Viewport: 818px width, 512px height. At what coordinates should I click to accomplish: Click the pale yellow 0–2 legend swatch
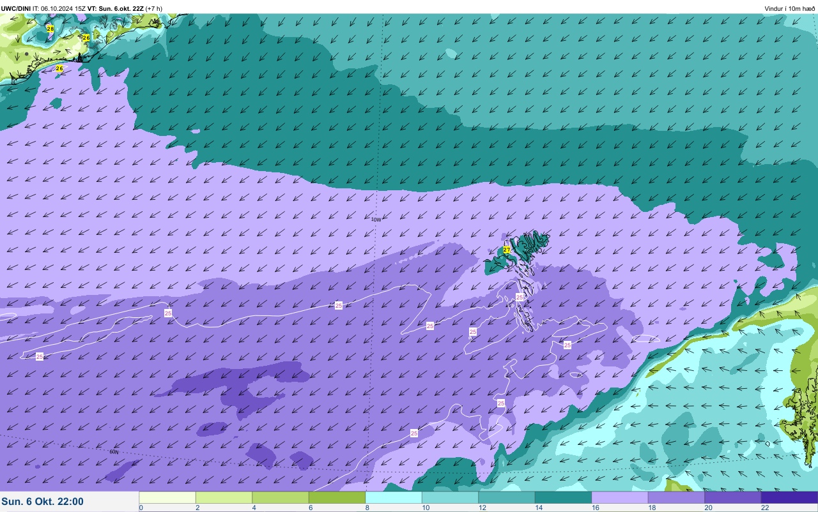167,497
